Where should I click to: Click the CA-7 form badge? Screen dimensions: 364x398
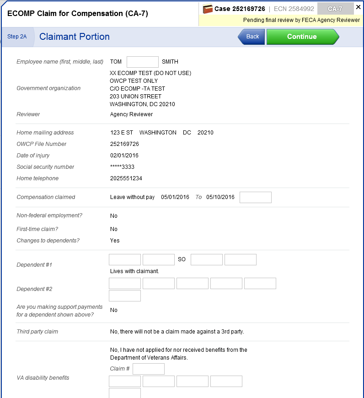click(335, 9)
